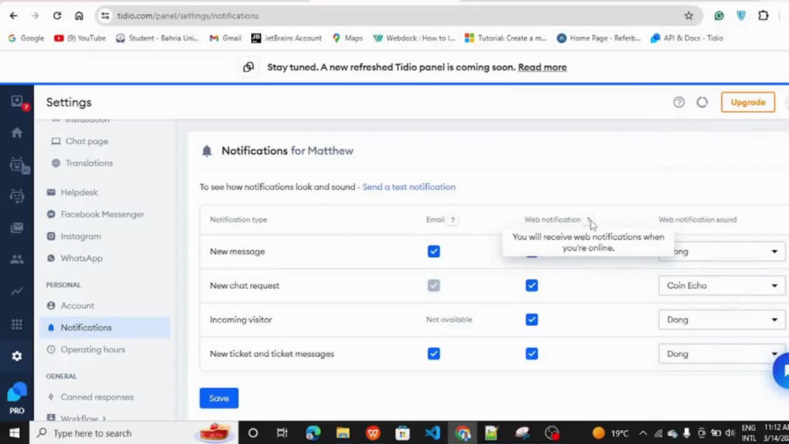Open Task View from taskbar
Image resolution: width=789 pixels, height=444 pixels.
tap(282, 433)
